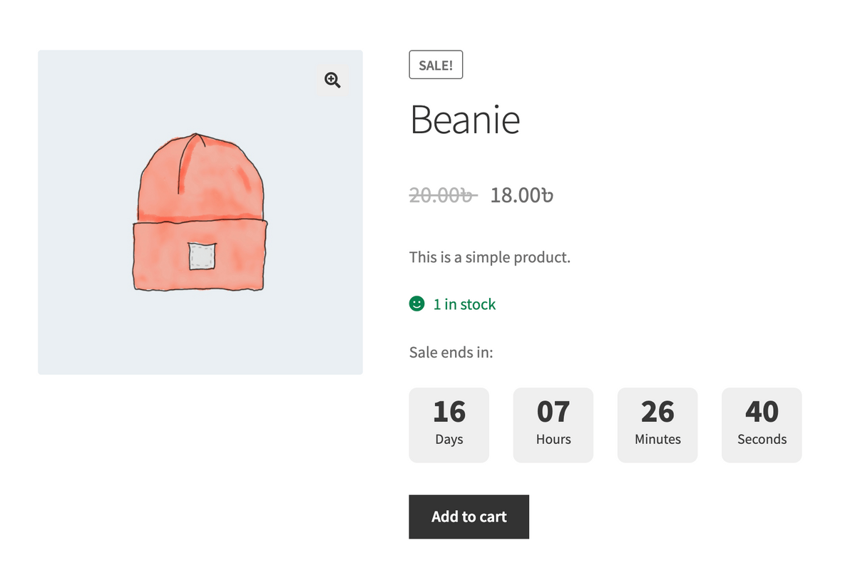Click the number 40 in the countdown
Image resolution: width=860 pixels, height=570 pixels.
pyautogui.click(x=762, y=412)
